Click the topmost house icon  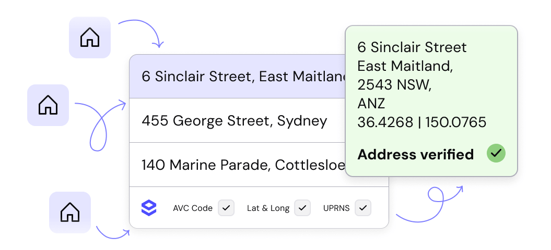tap(90, 37)
